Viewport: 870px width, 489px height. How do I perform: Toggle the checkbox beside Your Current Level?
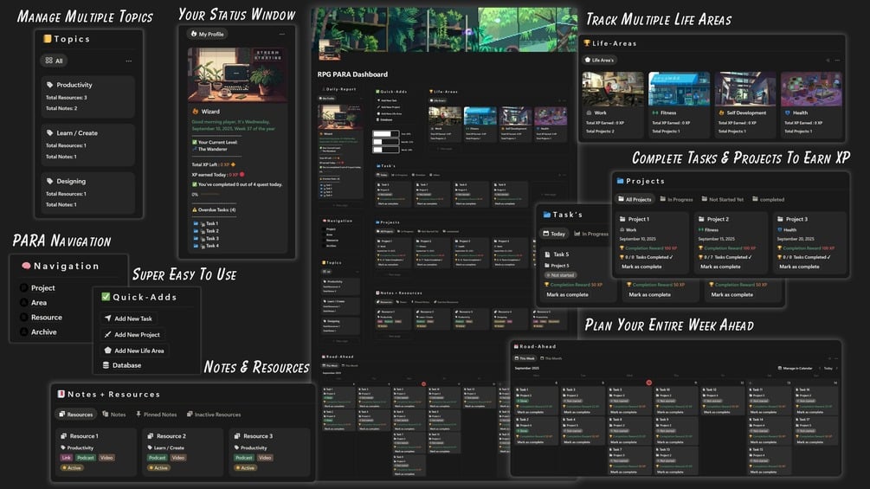pyautogui.click(x=195, y=142)
